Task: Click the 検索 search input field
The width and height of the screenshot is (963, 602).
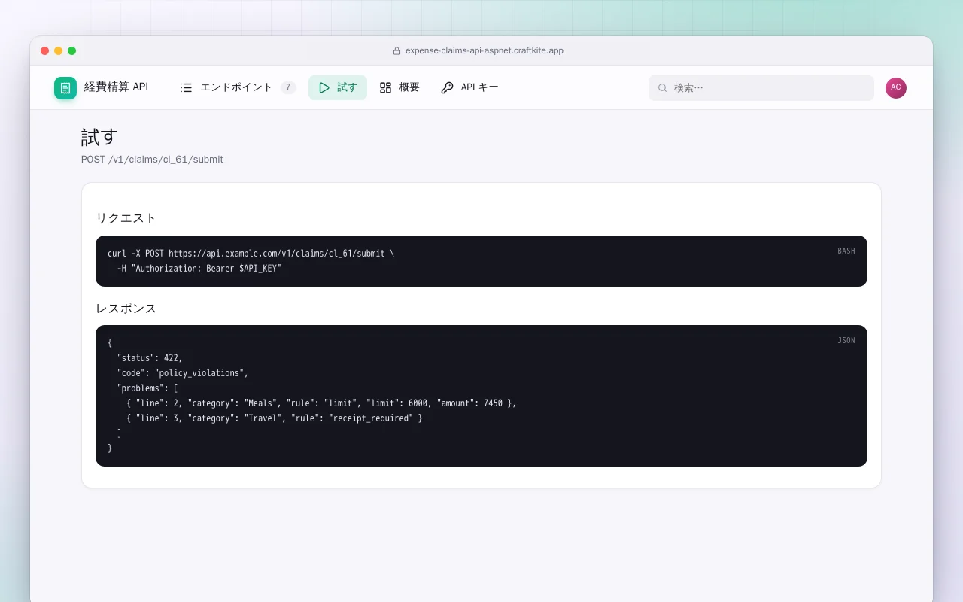Action: pyautogui.click(x=761, y=87)
